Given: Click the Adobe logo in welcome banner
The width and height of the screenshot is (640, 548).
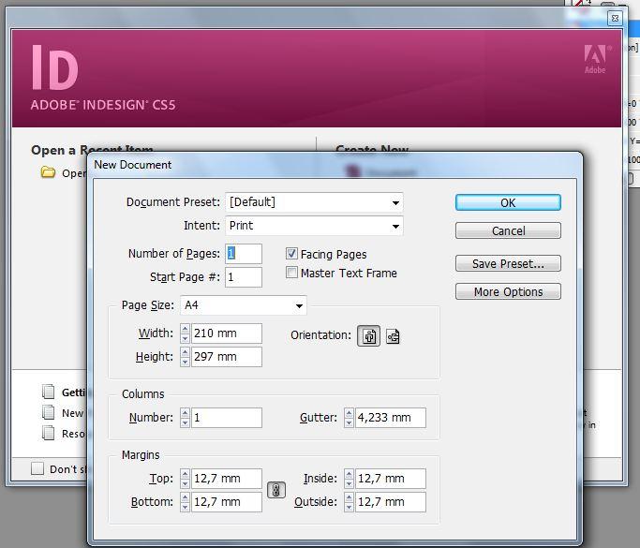Looking at the screenshot, I should click(595, 60).
